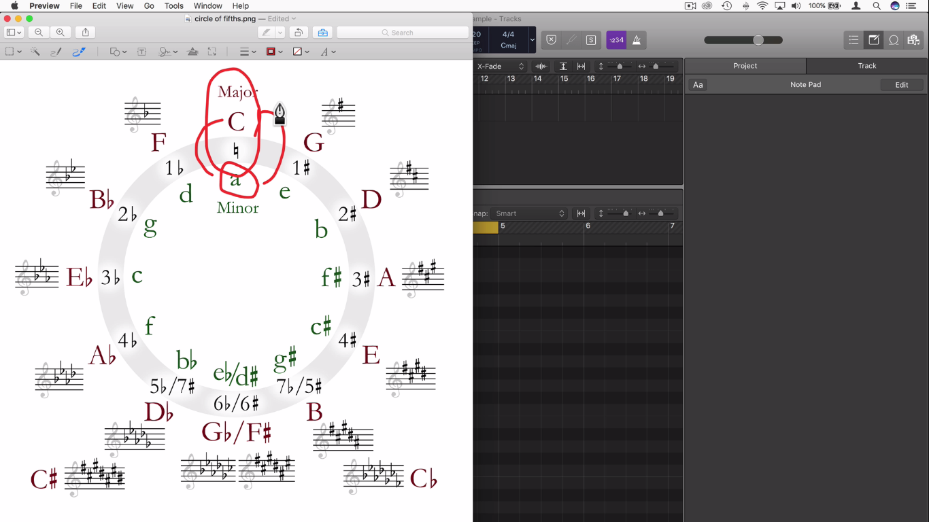The width and height of the screenshot is (929, 522).
Task: Open Notification Center icon
Action: 912,5
